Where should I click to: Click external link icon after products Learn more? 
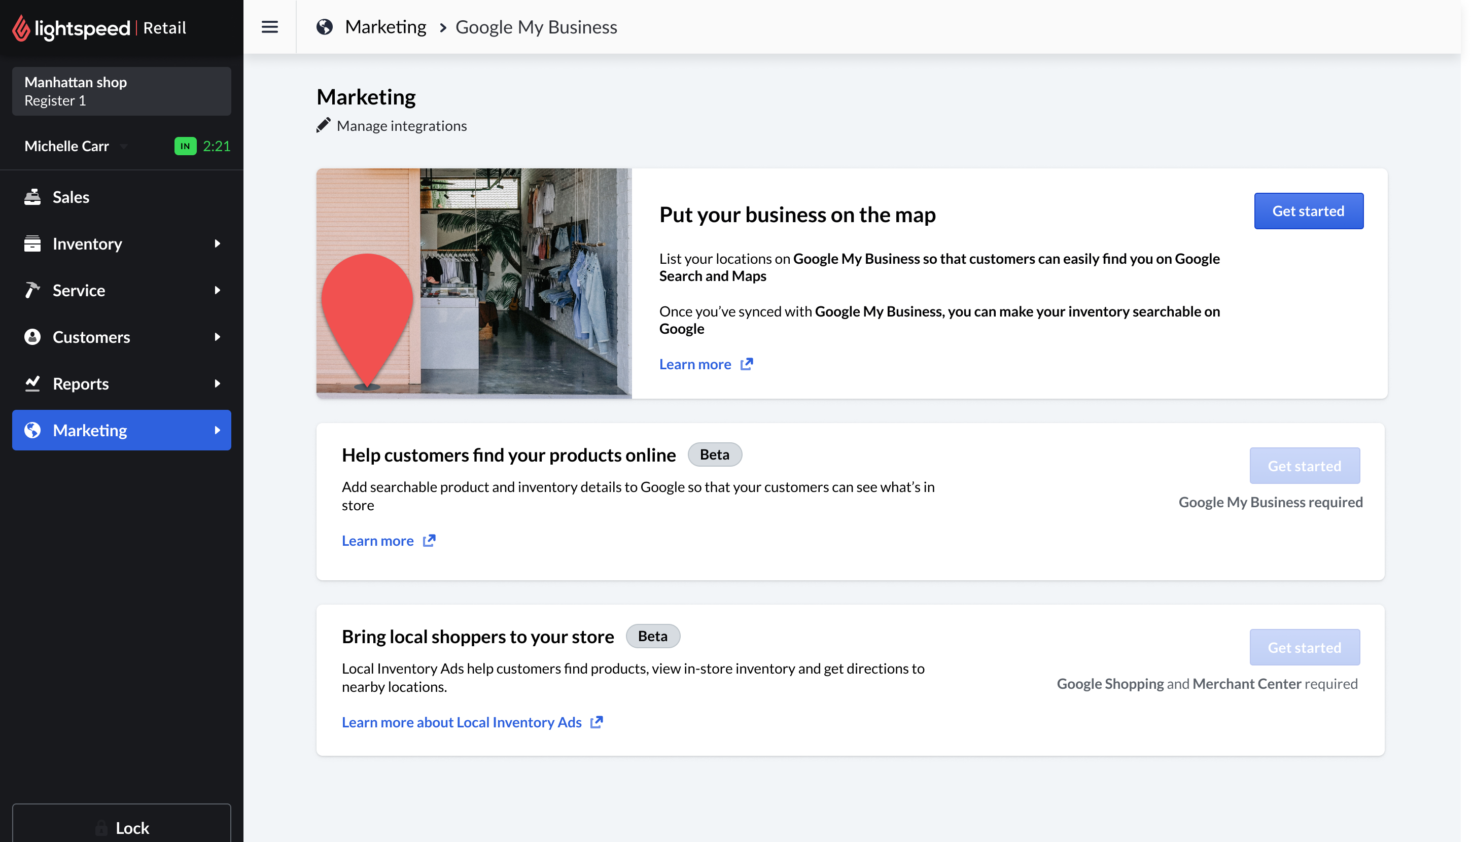(x=429, y=541)
